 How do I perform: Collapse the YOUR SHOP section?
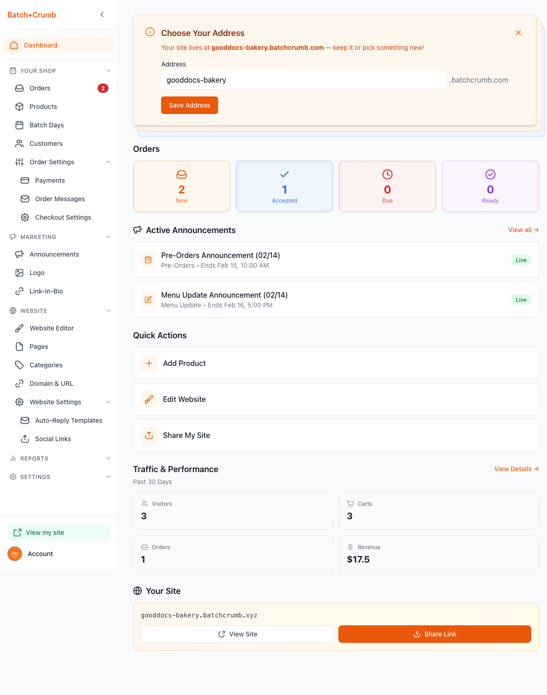(x=108, y=71)
